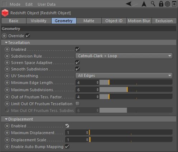Click the keyframe dot beside Subdivision Rule
Image resolution: width=178 pixels, height=152 pixels.
[7, 56]
